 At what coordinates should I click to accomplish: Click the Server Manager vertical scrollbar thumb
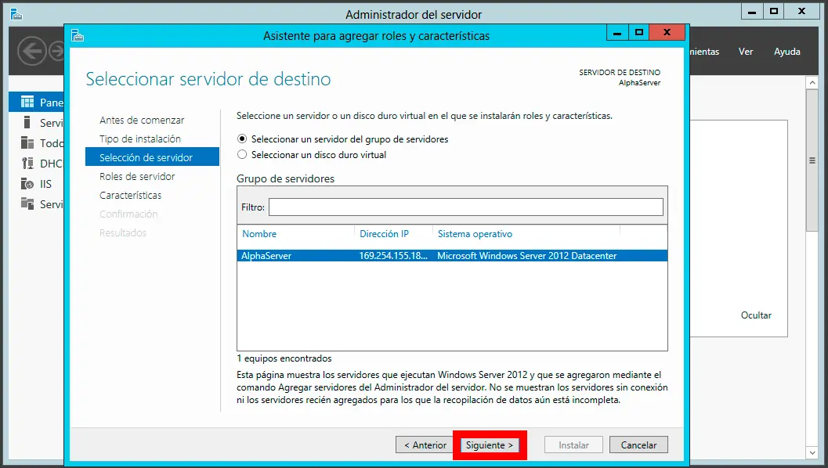point(812,160)
